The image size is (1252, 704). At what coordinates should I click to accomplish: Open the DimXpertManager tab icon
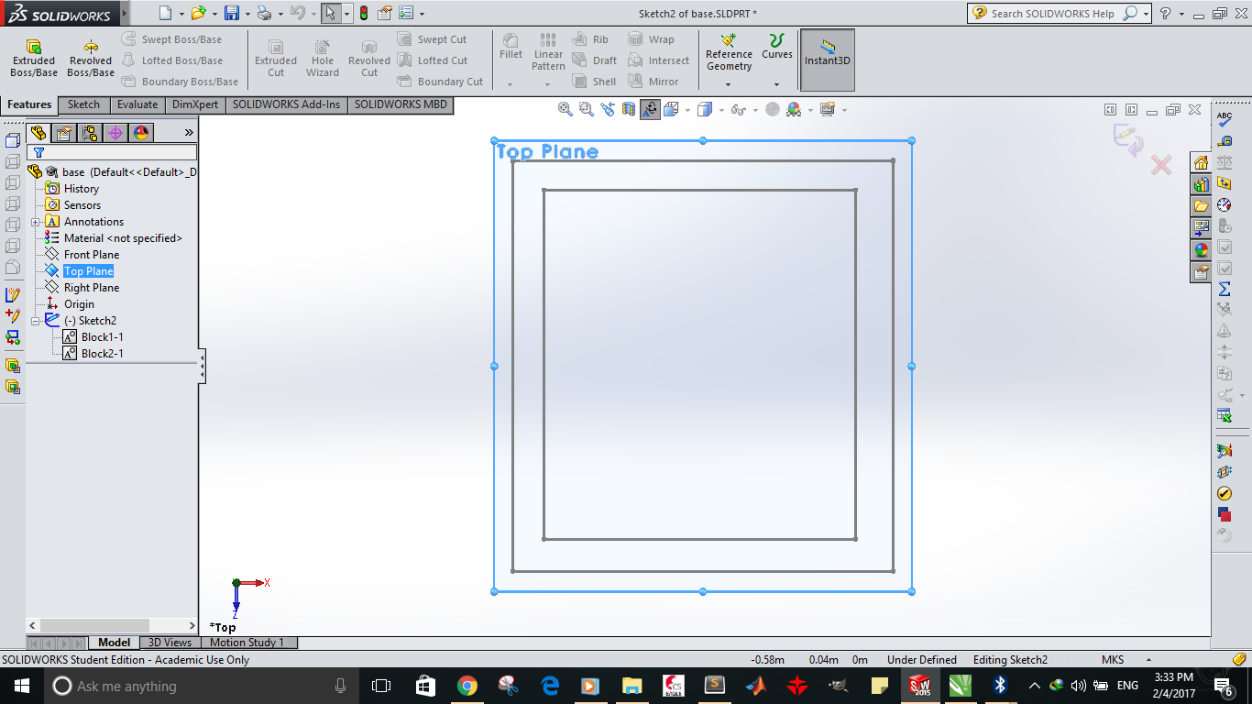[x=115, y=133]
